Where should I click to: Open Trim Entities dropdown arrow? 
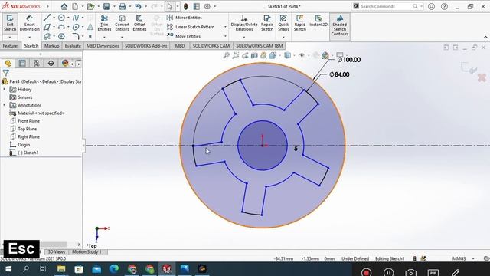[104, 38]
